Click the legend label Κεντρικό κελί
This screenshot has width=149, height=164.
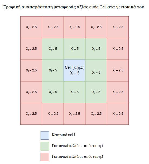click(x=64, y=135)
